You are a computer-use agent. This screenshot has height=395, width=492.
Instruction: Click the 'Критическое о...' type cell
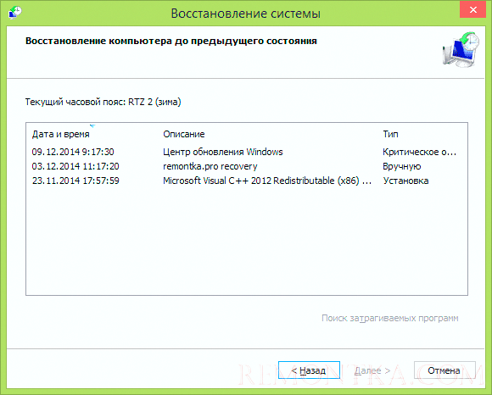tap(419, 152)
